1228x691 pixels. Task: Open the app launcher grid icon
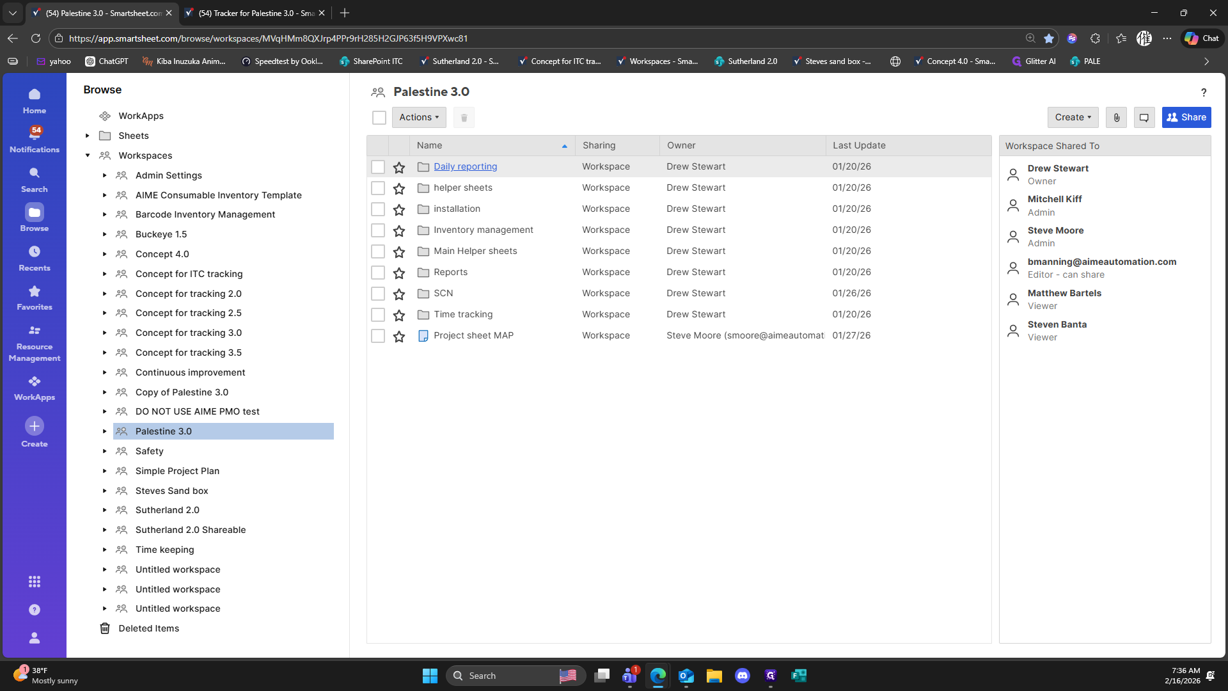pyautogui.click(x=35, y=582)
